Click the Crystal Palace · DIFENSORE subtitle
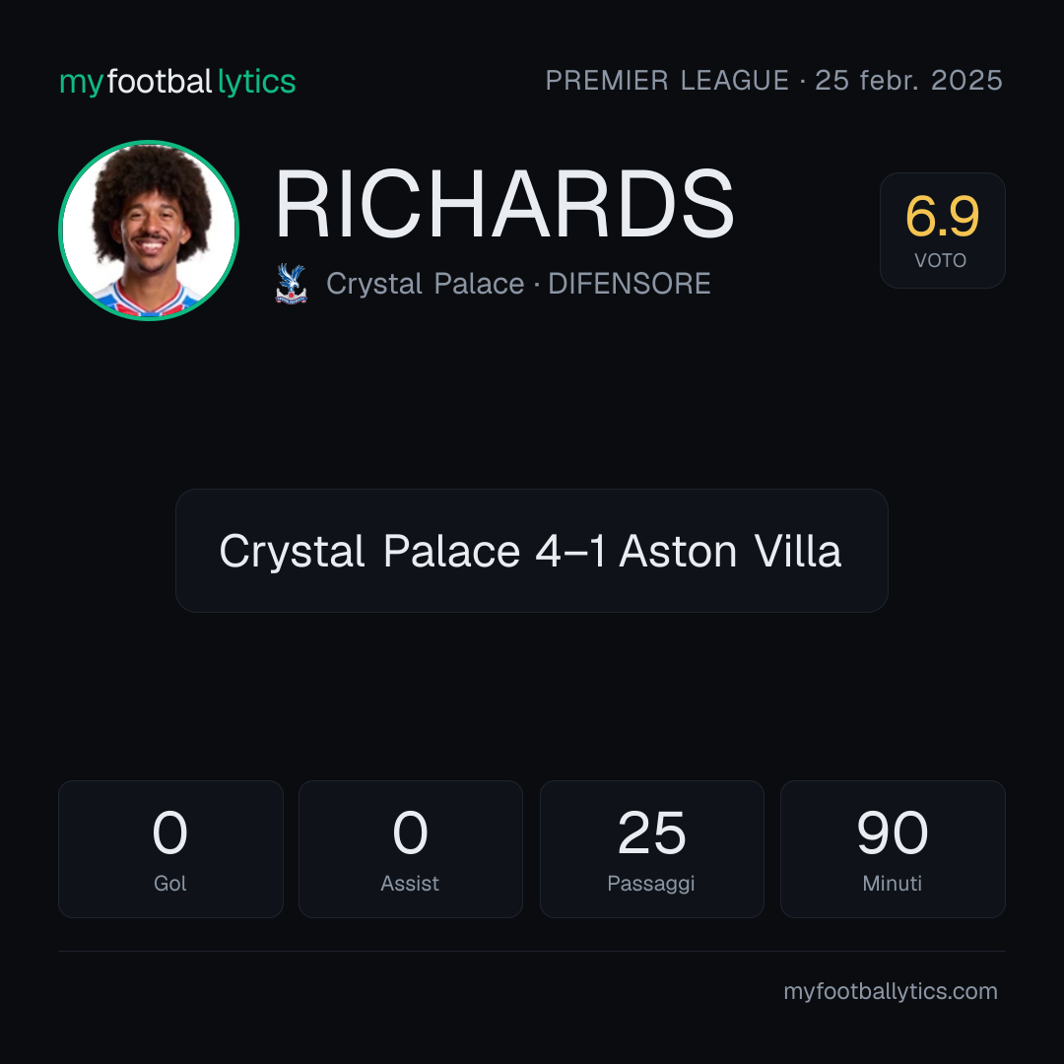1064x1064 pixels. (x=518, y=284)
